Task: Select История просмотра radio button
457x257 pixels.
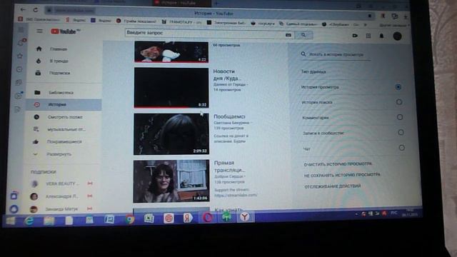Action: 398,87
